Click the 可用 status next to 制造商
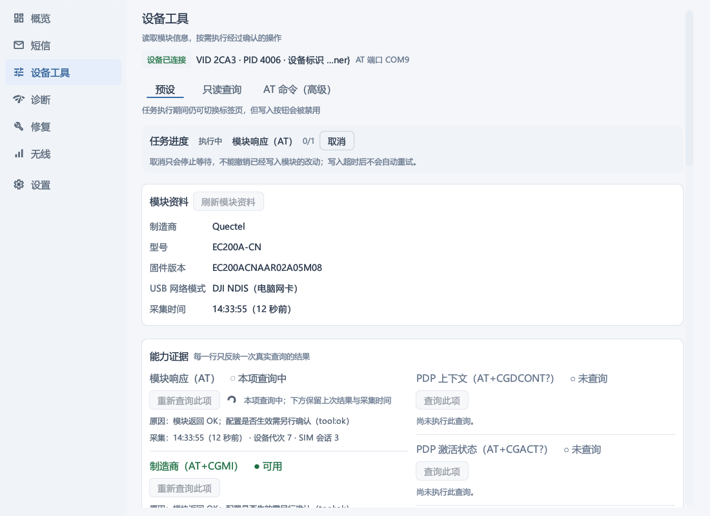This screenshot has height=516, width=710. [268, 466]
